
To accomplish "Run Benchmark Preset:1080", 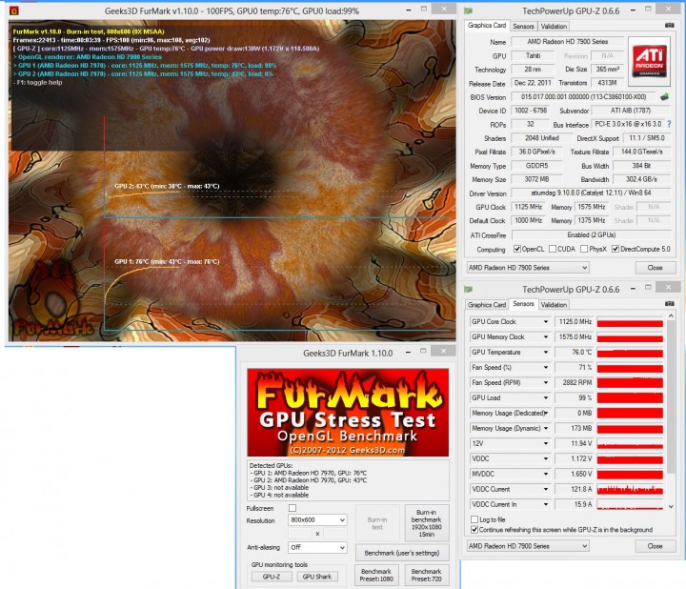I will 376,575.
